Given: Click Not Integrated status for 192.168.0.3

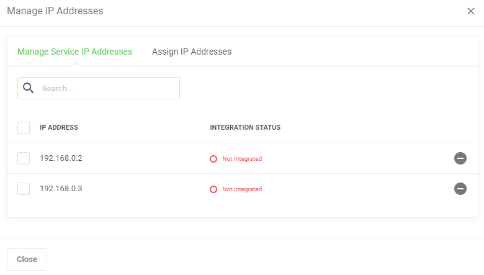Looking at the screenshot, I should pyautogui.click(x=242, y=189).
